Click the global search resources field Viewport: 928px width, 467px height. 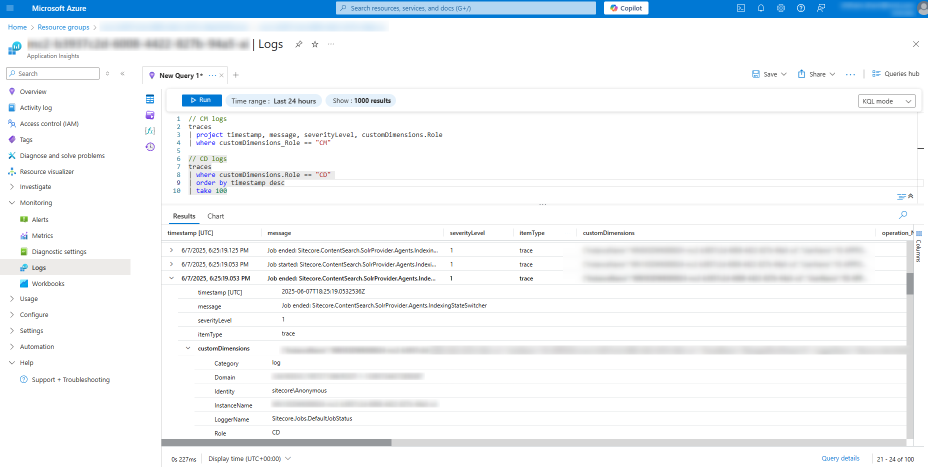click(x=466, y=8)
